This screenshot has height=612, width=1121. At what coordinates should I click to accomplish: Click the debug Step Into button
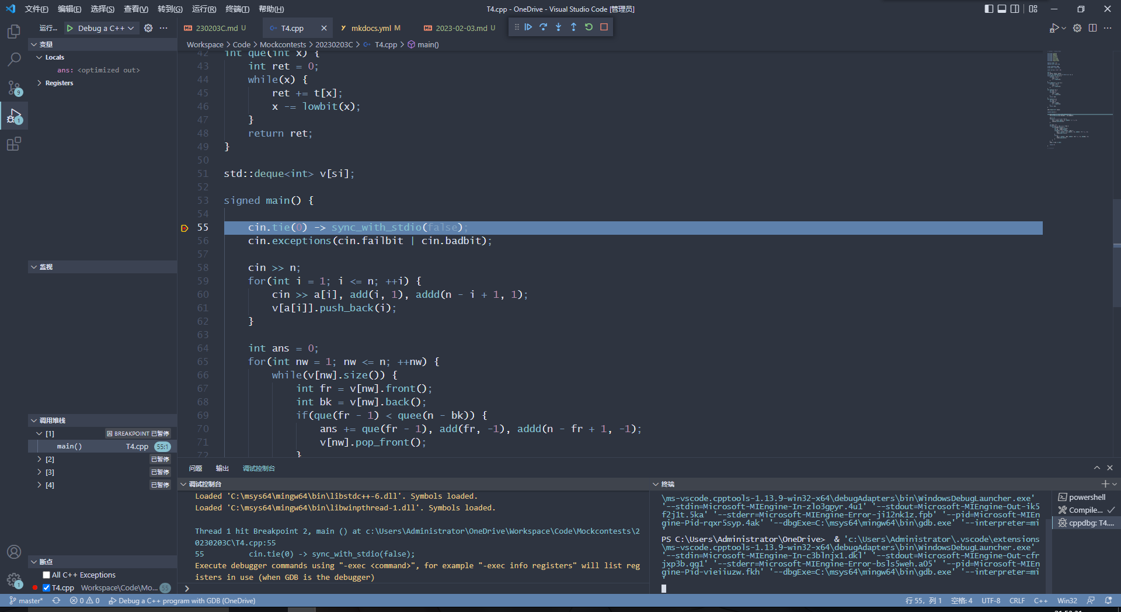pos(559,27)
